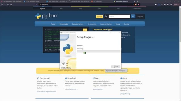Open the About menu item
181x101 pixels.
pos(53,24)
